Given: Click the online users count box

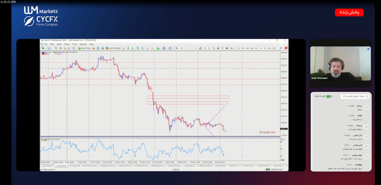Looking at the screenshot, I should [355, 96].
